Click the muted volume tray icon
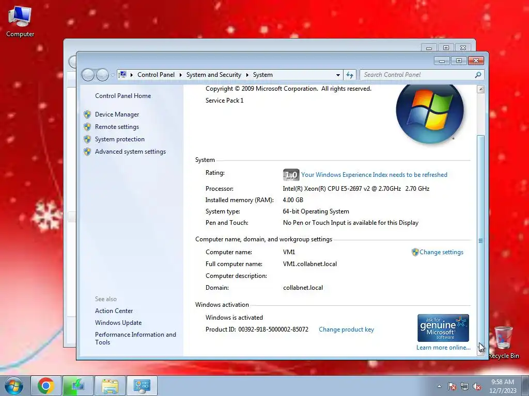Image resolution: width=529 pixels, height=396 pixels. tap(477, 386)
